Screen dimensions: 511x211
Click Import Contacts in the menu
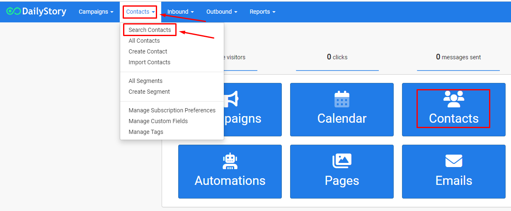(x=149, y=62)
